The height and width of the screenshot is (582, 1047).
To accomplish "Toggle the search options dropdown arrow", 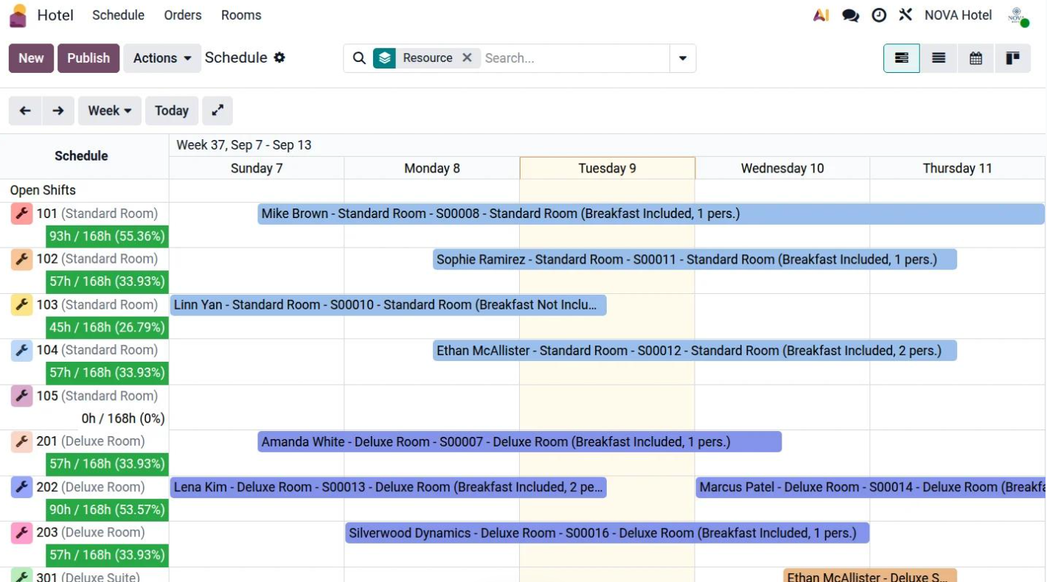I will pos(683,58).
